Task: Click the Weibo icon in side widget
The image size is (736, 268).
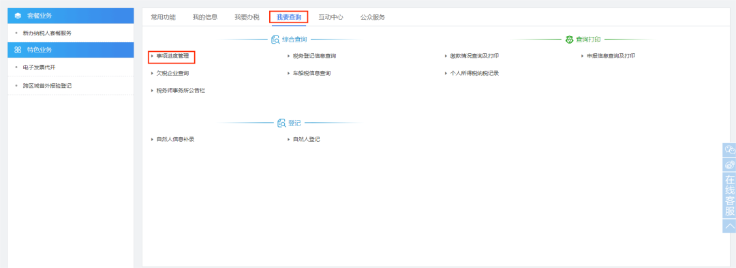Action: pos(729,165)
